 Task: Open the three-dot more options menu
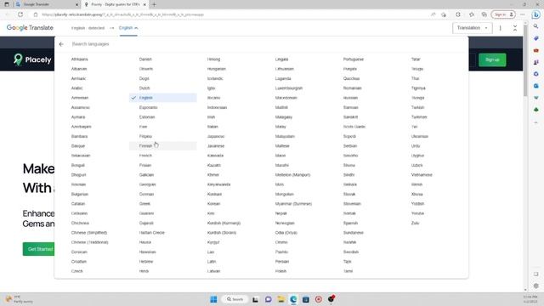[x=501, y=28]
